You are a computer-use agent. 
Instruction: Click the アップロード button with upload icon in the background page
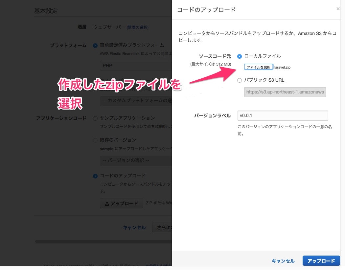(x=122, y=203)
